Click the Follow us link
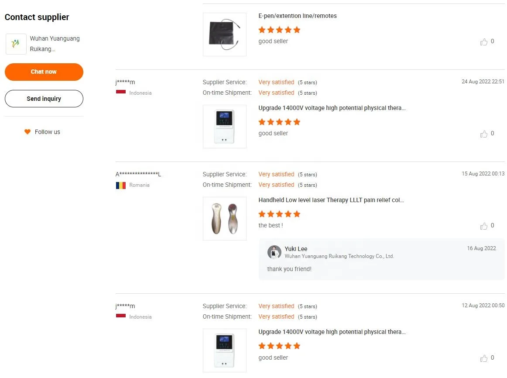Image resolution: width=507 pixels, height=378 pixels. [47, 132]
